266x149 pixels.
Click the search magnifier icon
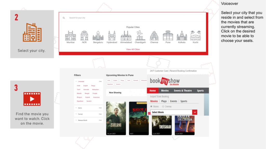(x=64, y=18)
